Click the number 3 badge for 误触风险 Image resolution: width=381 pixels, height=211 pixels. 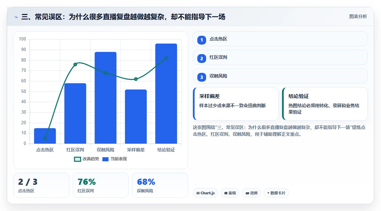[201, 77]
